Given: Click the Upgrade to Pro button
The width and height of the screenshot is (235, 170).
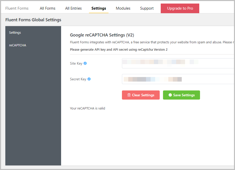Looking at the screenshot, I should [180, 8].
